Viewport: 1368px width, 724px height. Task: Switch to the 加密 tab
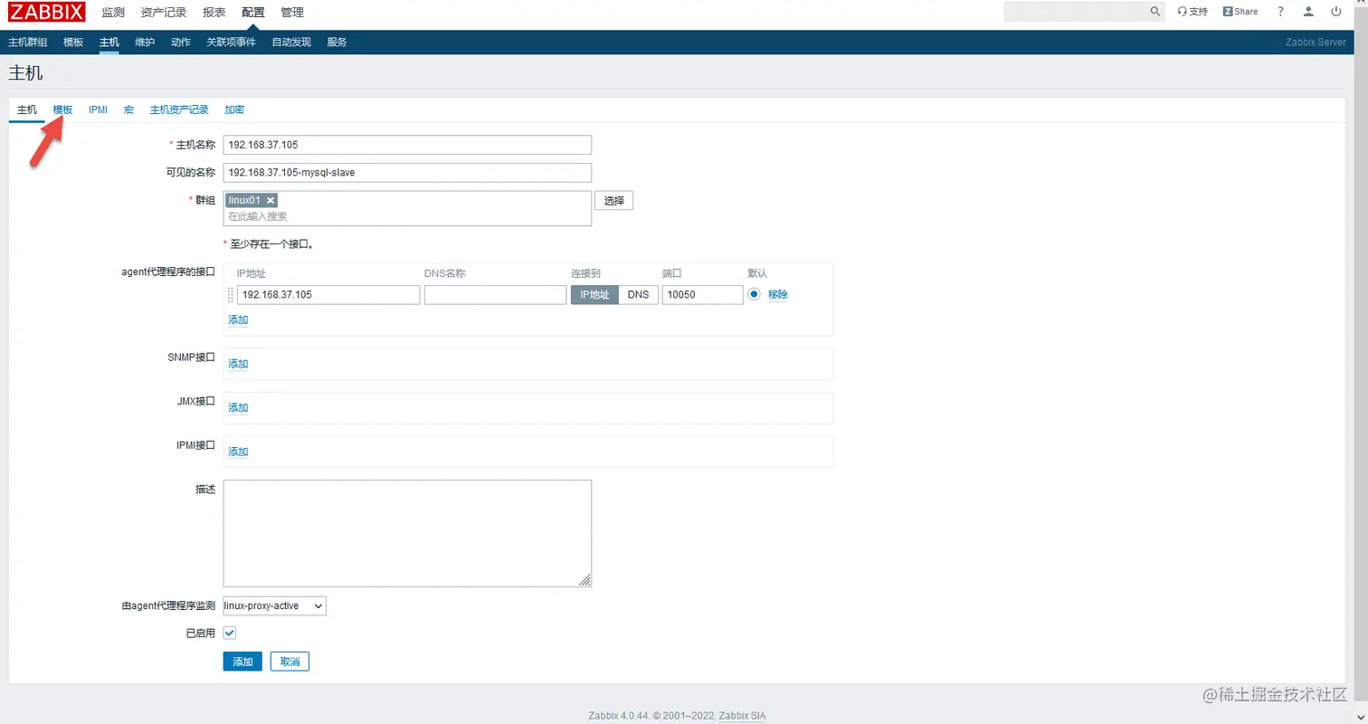click(234, 110)
